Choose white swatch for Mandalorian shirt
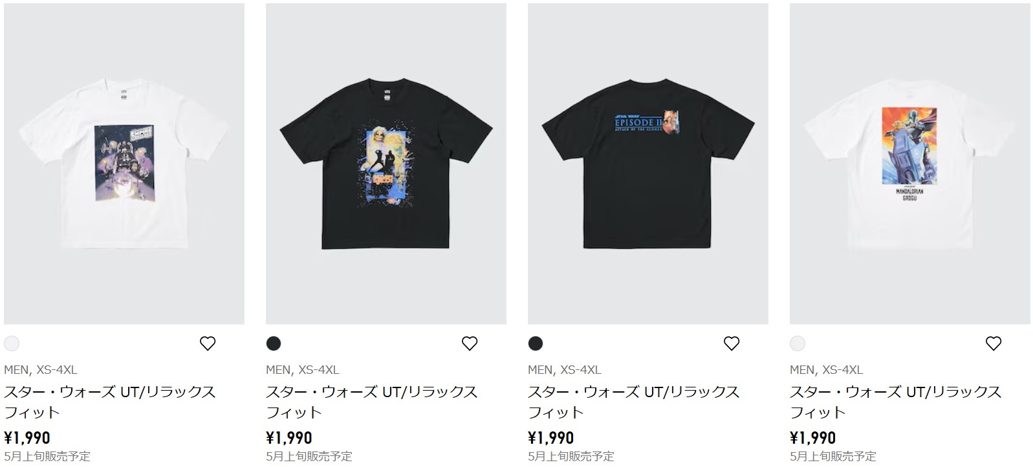 pyautogui.click(x=798, y=343)
